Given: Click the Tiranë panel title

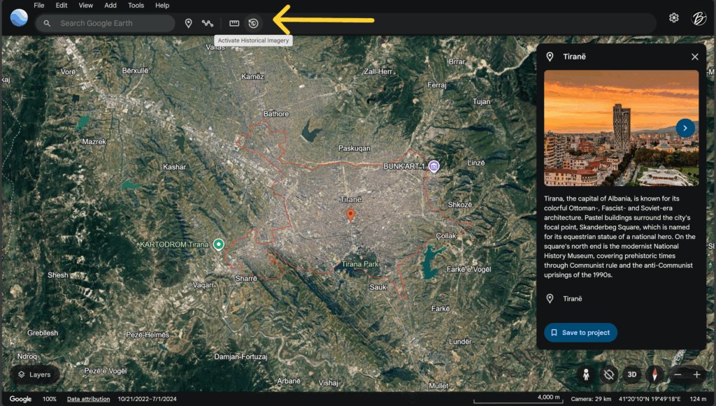Looking at the screenshot, I should coord(574,57).
